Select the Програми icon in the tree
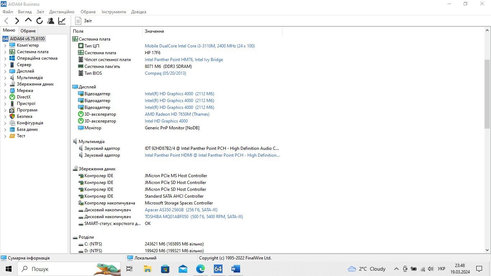The image size is (491, 276). (x=12, y=110)
